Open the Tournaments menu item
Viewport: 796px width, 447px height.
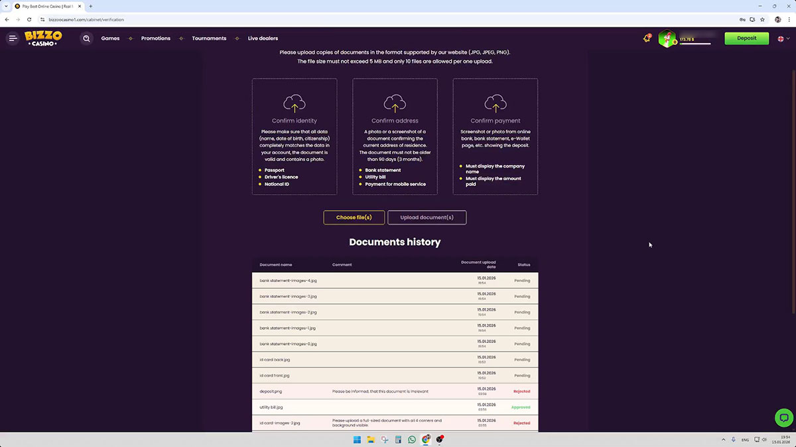209,38
